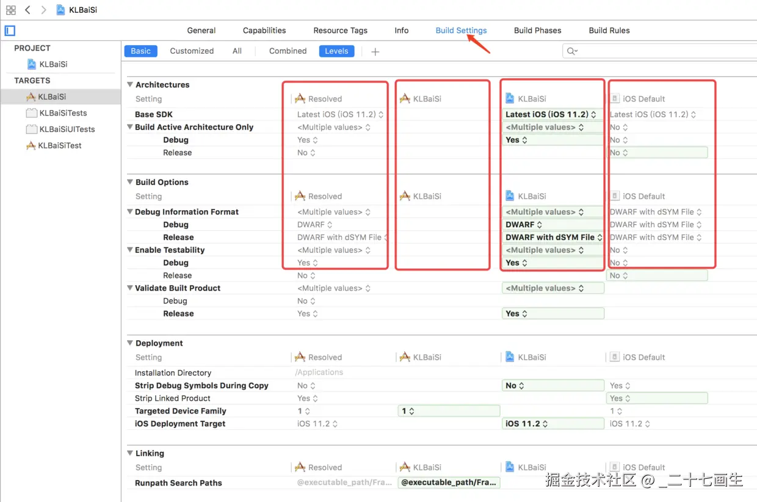Show Basic build settings

tap(140, 51)
